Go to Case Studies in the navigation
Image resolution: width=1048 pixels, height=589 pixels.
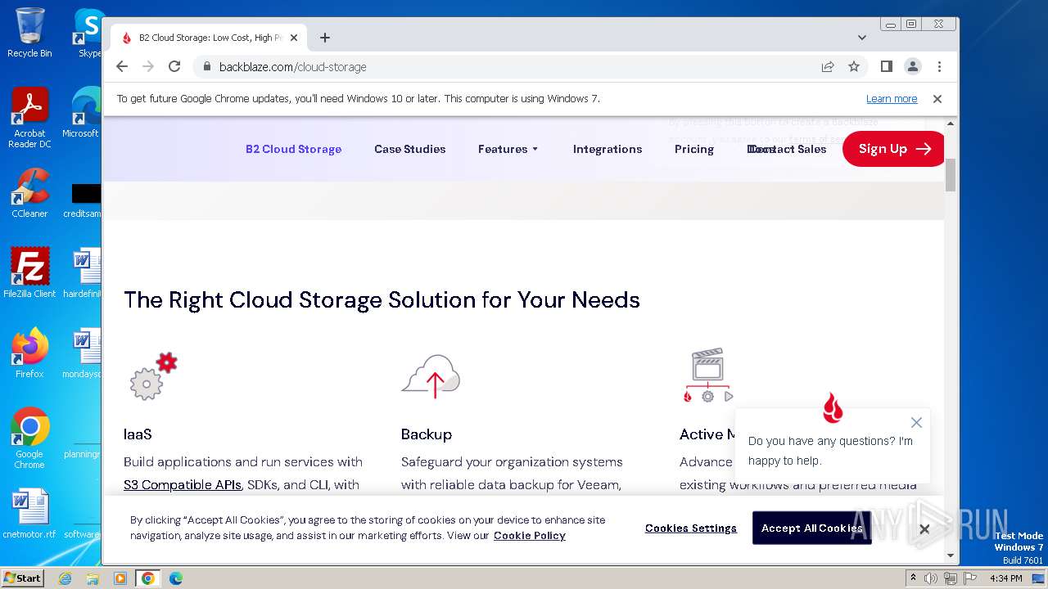click(x=410, y=149)
